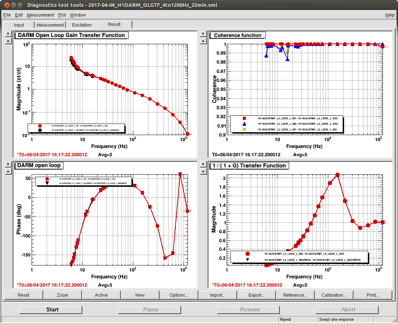This screenshot has width=398, height=324.
Task: Switch to the Input tab
Action: tap(19, 25)
